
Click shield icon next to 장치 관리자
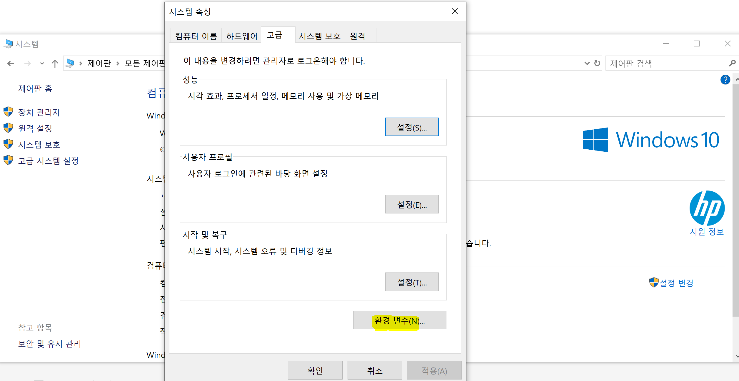8,112
